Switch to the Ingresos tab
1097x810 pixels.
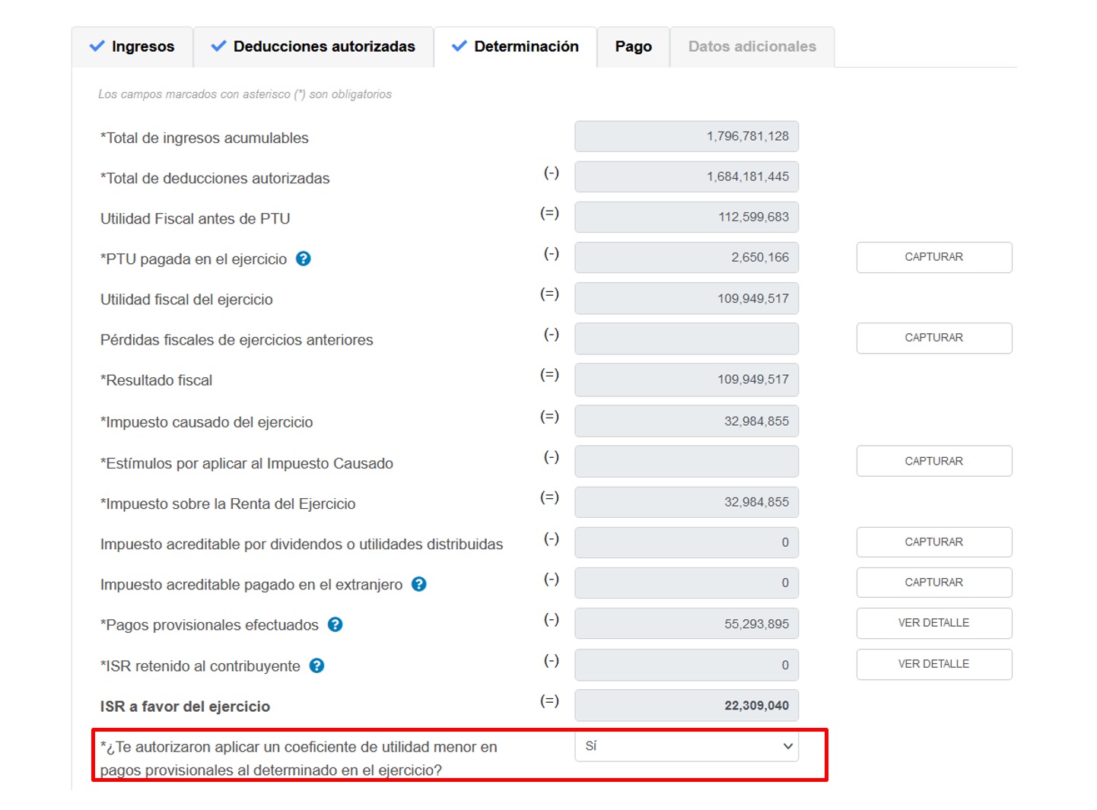tap(132, 46)
